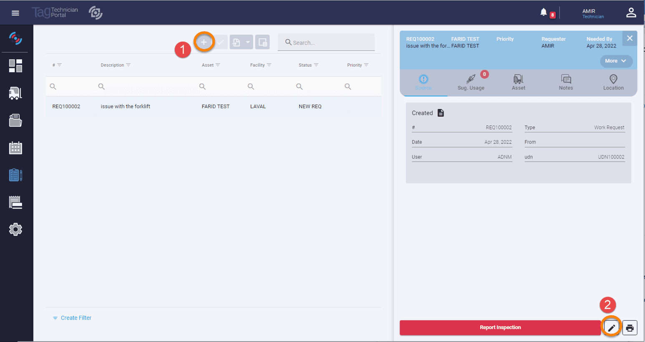
Task: Click the pencil edit icon
Action: 611,328
